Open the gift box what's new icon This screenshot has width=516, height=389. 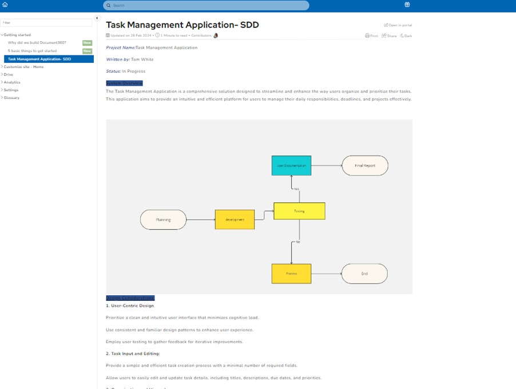coord(407,5)
